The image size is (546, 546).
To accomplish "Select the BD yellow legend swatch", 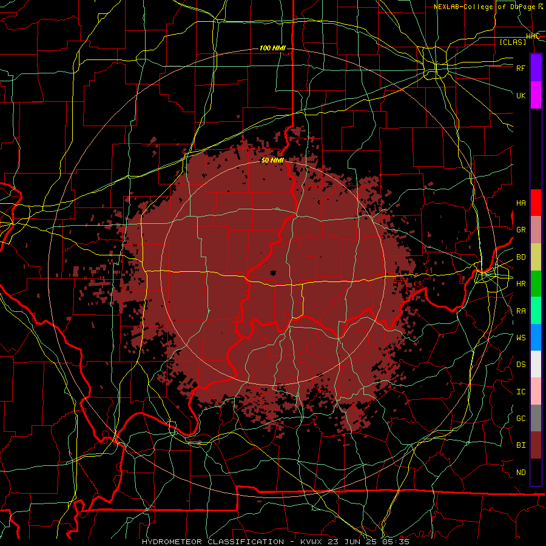I will click(x=536, y=257).
